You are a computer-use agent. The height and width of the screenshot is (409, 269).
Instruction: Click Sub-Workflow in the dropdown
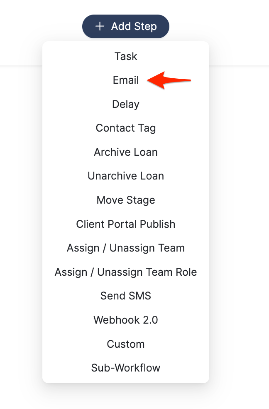pyautogui.click(x=126, y=368)
